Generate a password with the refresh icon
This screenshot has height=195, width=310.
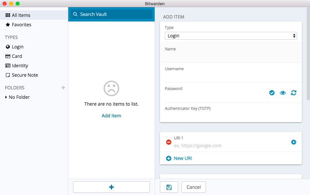[294, 93]
